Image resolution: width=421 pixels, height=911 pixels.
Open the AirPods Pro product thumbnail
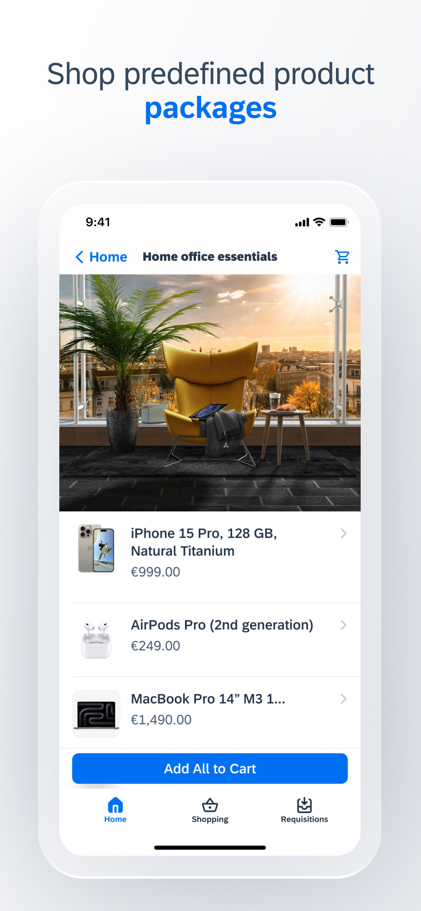[x=96, y=640]
